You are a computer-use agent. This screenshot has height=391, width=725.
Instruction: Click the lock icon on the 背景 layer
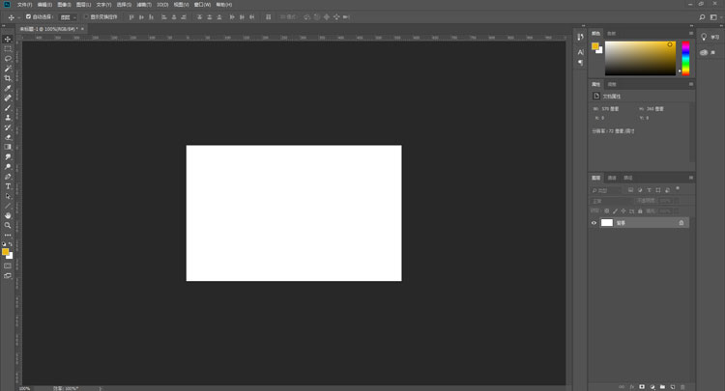(681, 222)
